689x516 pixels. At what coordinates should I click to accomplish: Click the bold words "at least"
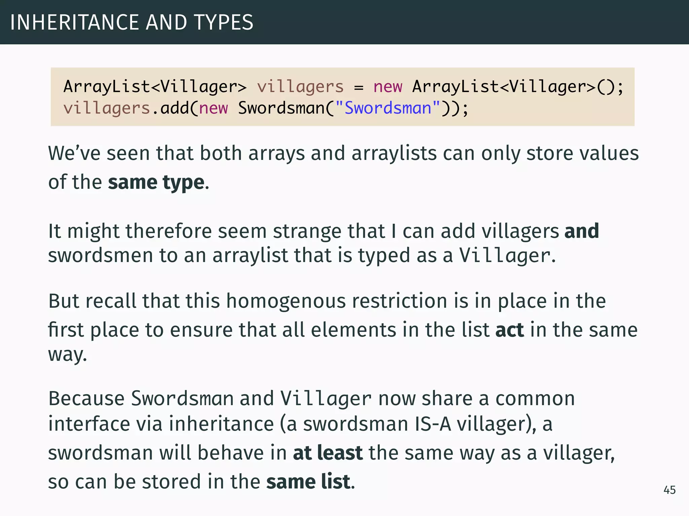click(x=328, y=453)
